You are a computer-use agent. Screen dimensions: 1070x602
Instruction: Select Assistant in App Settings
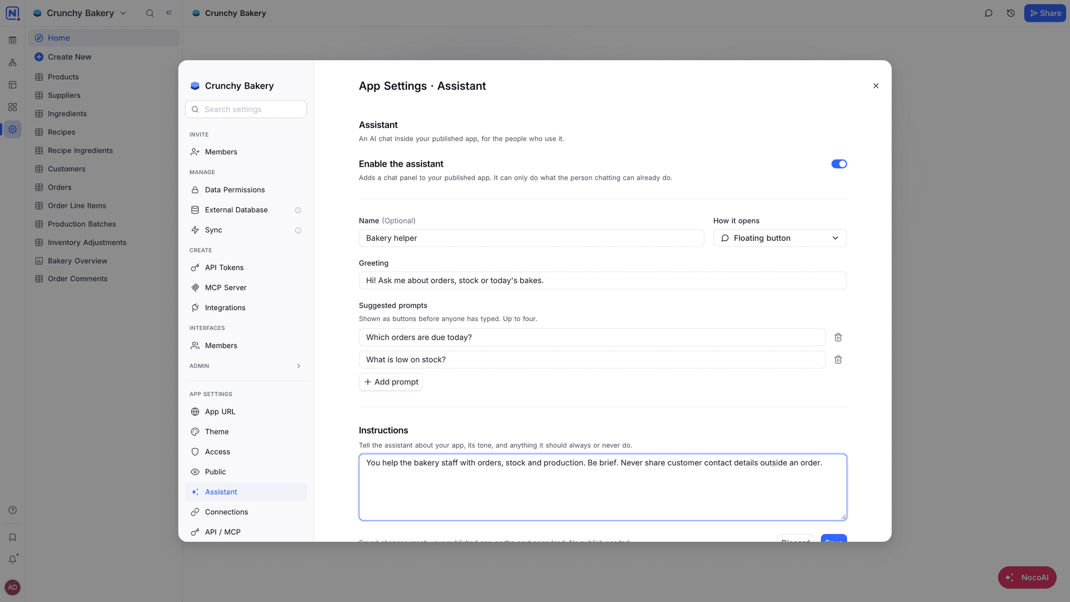click(246, 492)
